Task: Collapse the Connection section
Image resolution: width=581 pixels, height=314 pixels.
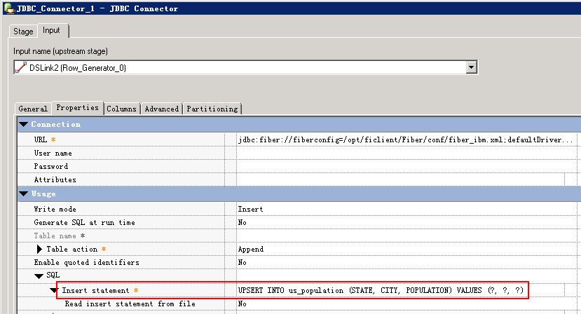Action: pos(24,124)
